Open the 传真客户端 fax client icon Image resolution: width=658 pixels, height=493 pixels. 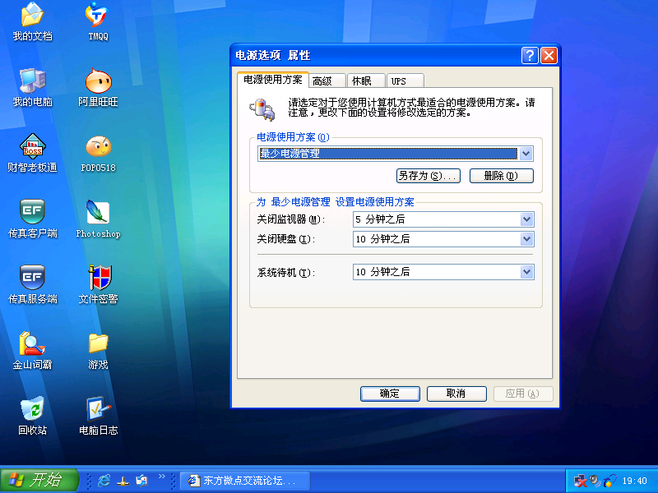(32, 213)
